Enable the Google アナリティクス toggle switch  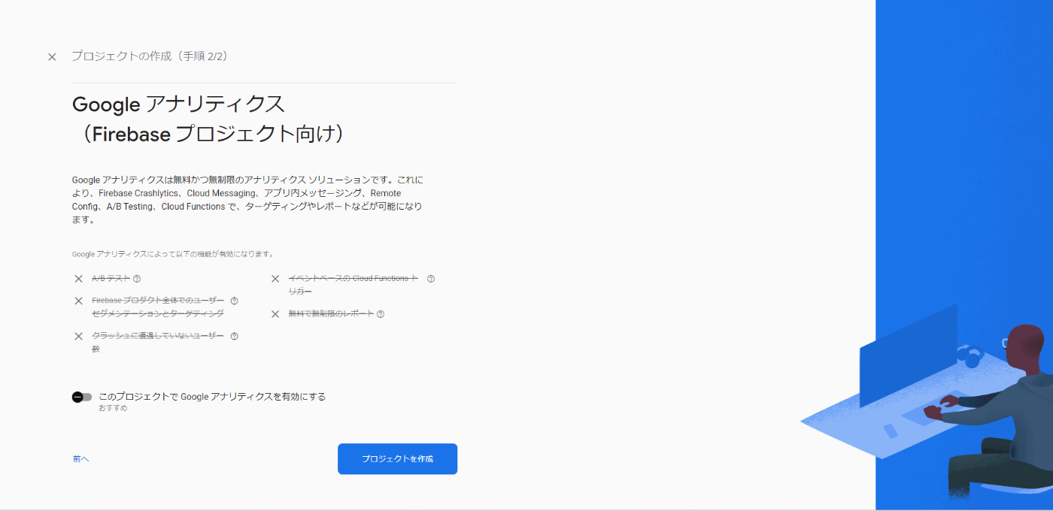(81, 397)
